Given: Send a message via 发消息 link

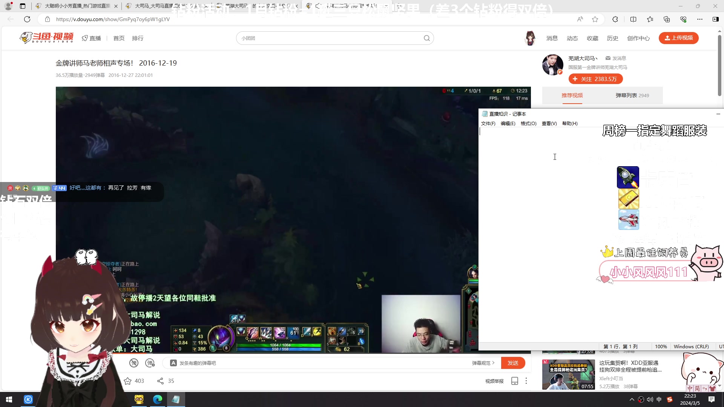Looking at the screenshot, I should 616,58.
